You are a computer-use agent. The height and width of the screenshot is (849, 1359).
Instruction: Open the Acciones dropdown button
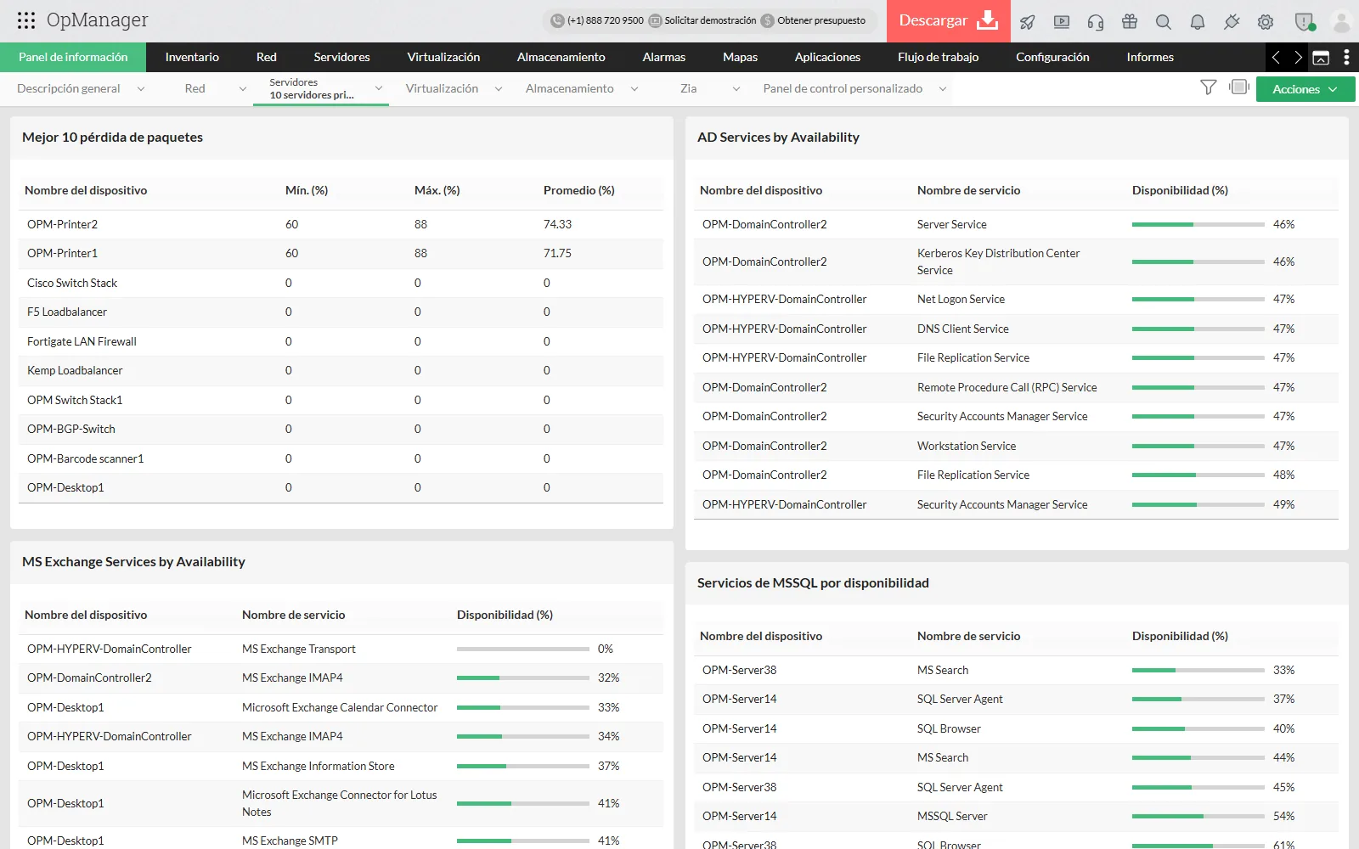(1305, 89)
